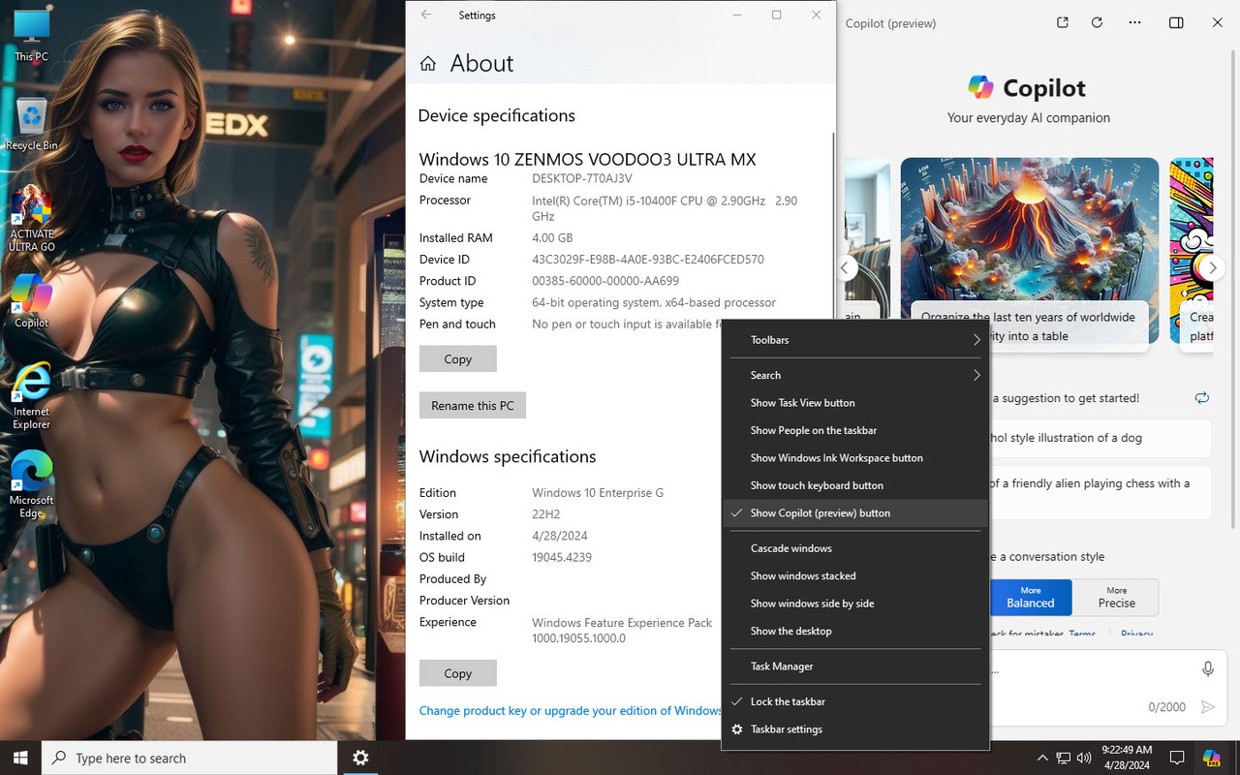Screen dimensions: 1240x775
Task: Select Cascade windows
Action: (855, 548)
